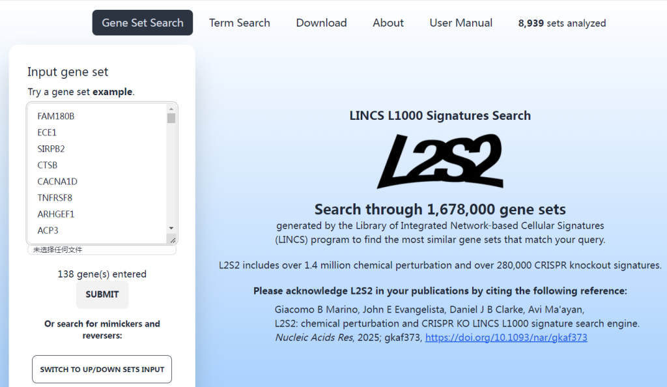Click the '138 gene(s) entered' text
Viewport: 667px width, 387px height.
[102, 274]
